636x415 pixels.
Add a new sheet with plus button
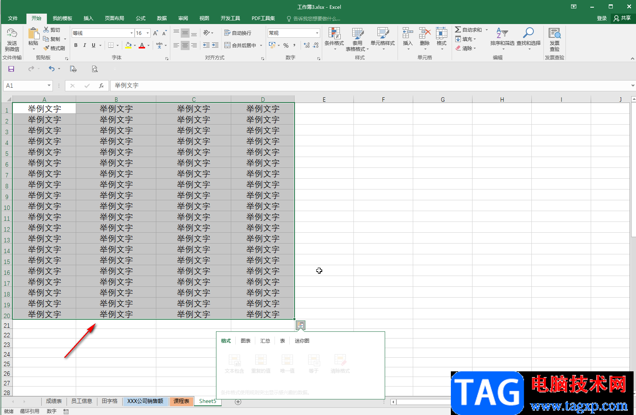[x=238, y=401]
